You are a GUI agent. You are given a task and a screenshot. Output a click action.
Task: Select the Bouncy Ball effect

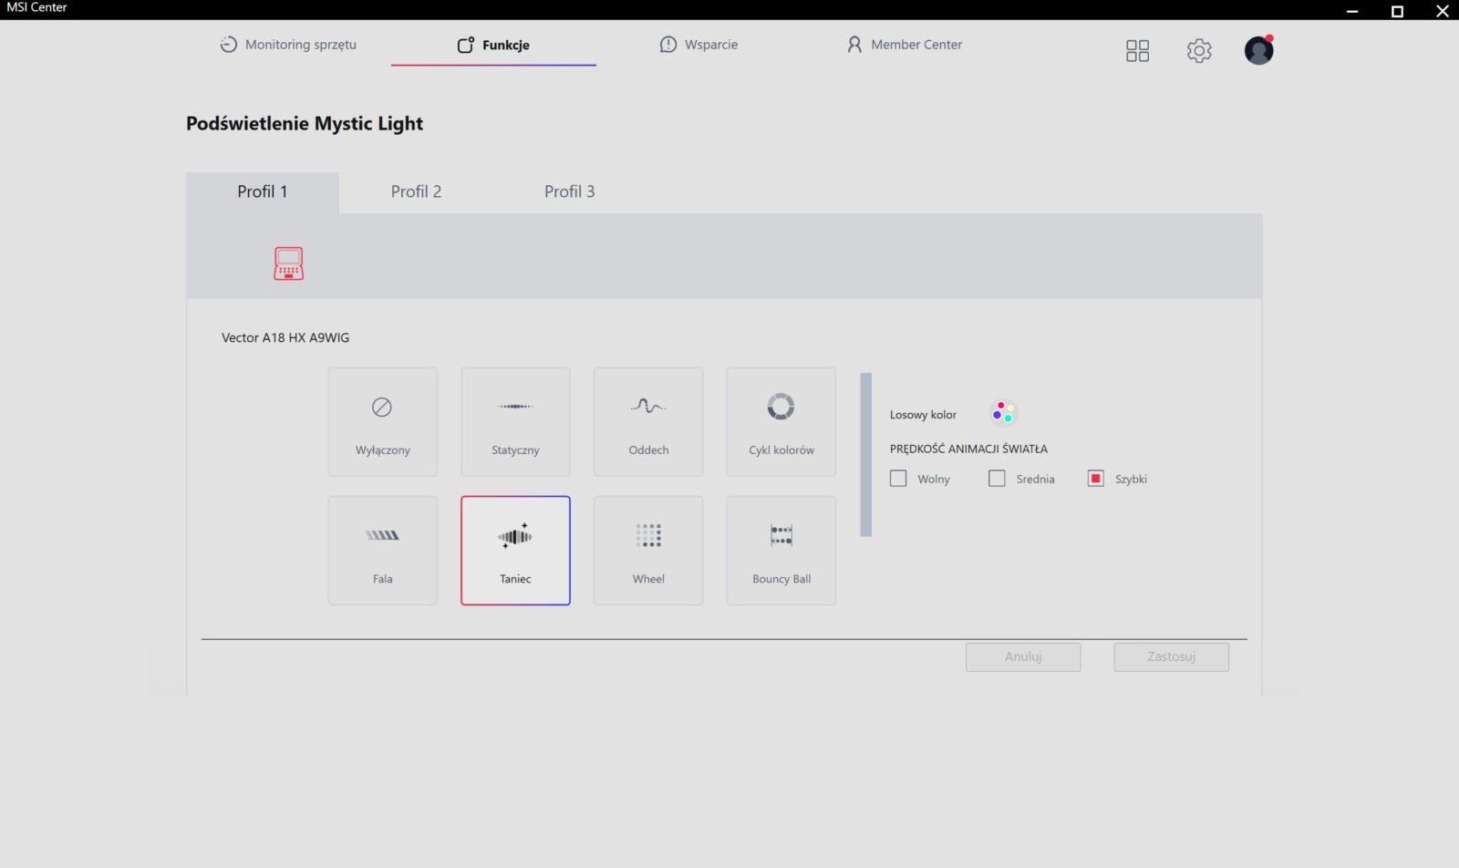click(x=781, y=550)
